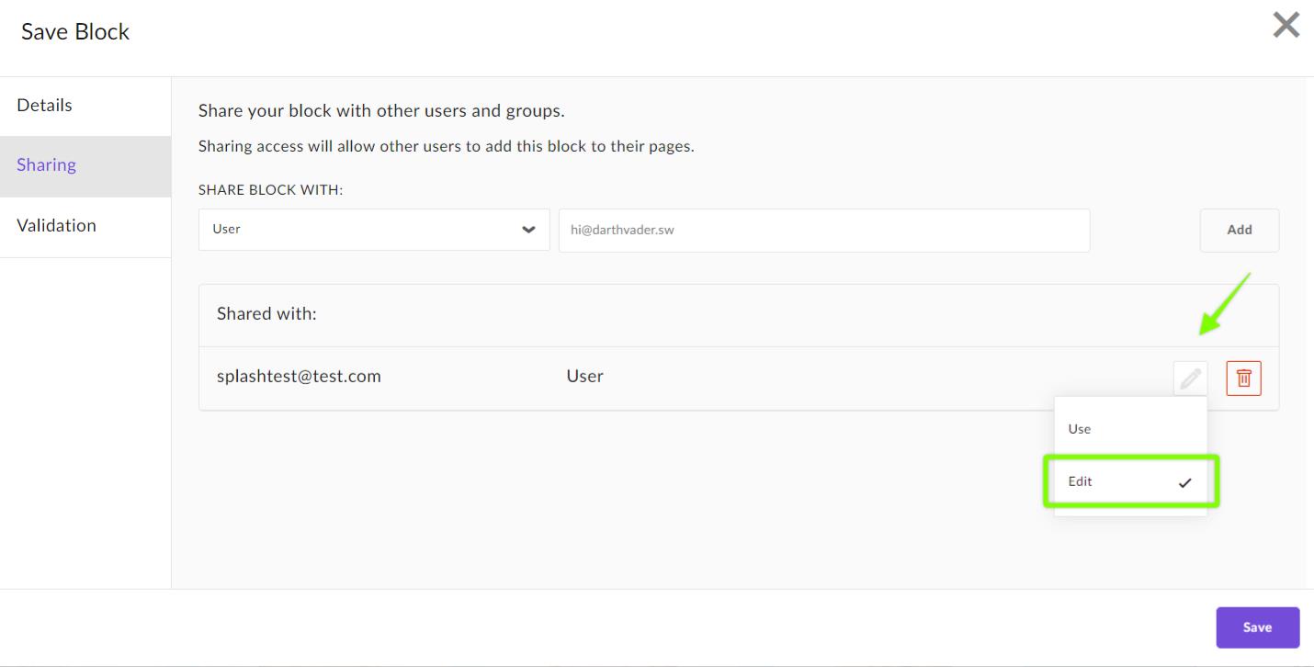Open the Details tab
Viewport: 1314px width, 667px height.
coord(44,106)
